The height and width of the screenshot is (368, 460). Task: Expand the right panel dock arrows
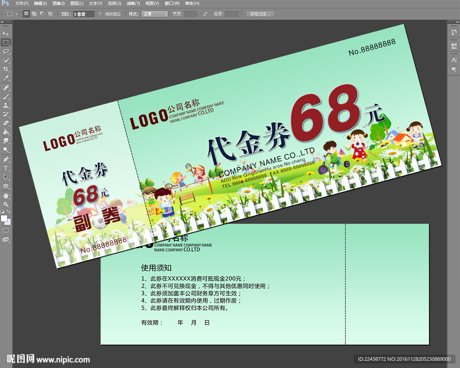[457, 22]
